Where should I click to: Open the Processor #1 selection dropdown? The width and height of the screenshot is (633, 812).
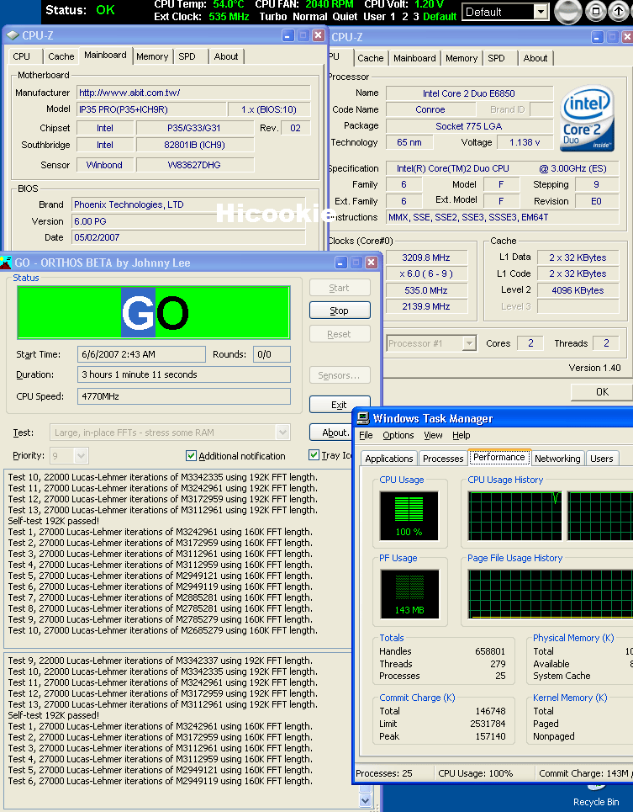coord(469,343)
